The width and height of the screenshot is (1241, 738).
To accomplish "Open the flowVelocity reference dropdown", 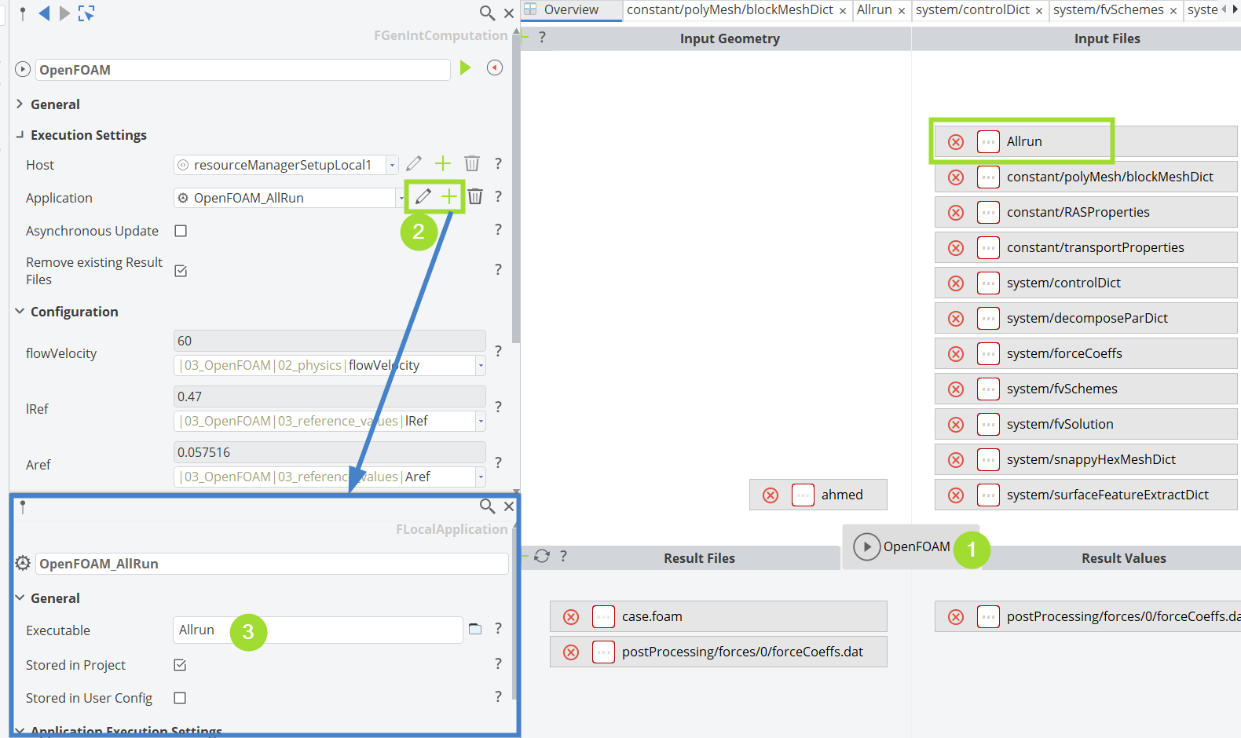I will (x=481, y=365).
